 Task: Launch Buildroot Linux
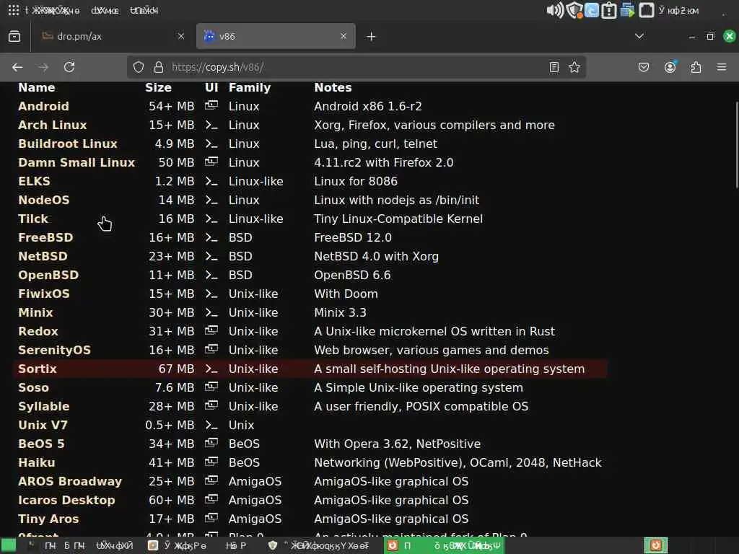coord(67,144)
